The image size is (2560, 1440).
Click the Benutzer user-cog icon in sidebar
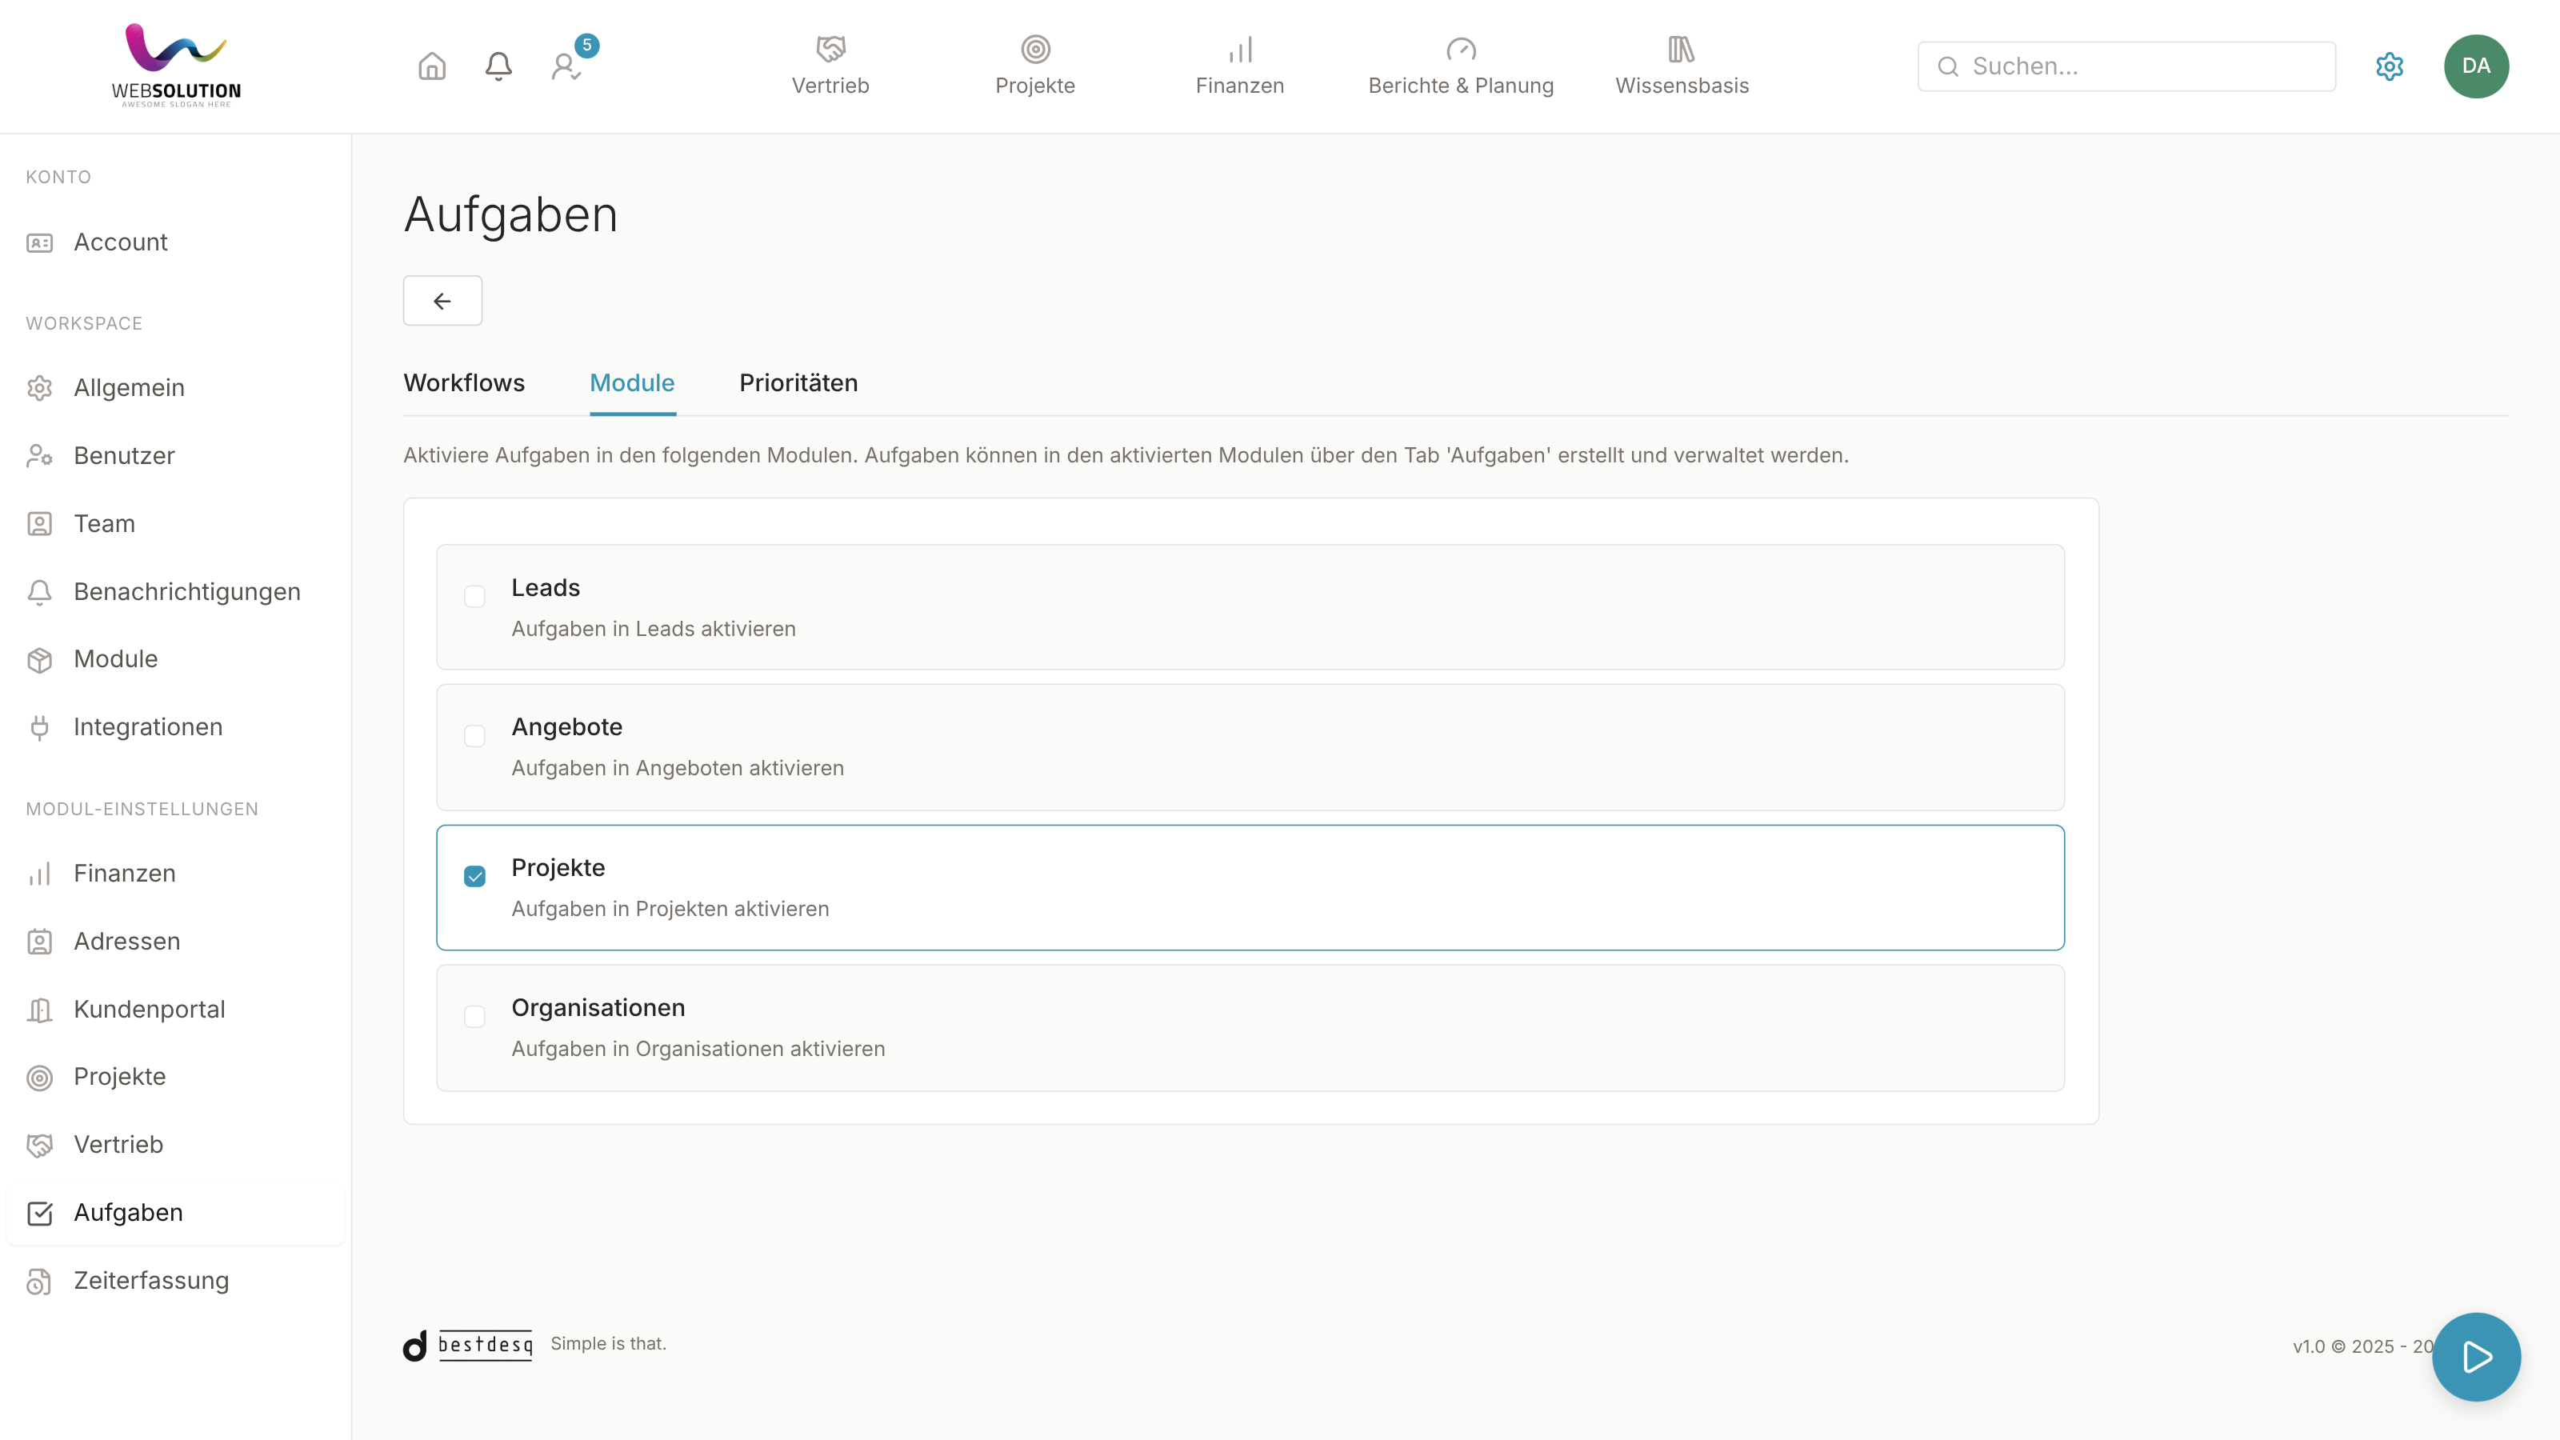(x=40, y=456)
